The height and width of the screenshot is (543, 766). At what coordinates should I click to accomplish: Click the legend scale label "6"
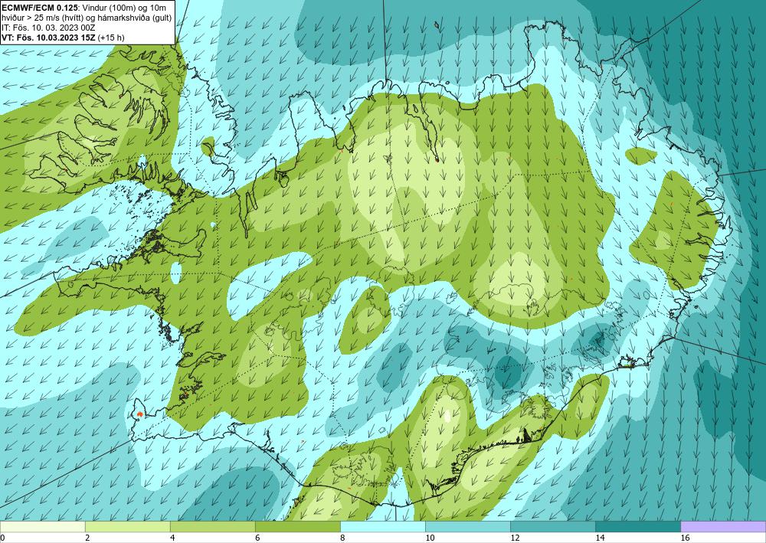tap(257, 538)
